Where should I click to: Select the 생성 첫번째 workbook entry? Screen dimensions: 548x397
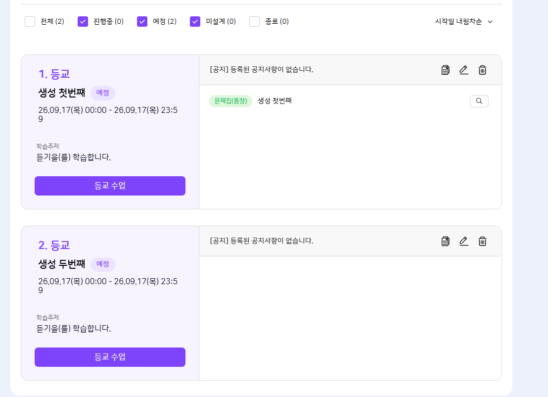pyautogui.click(x=274, y=101)
